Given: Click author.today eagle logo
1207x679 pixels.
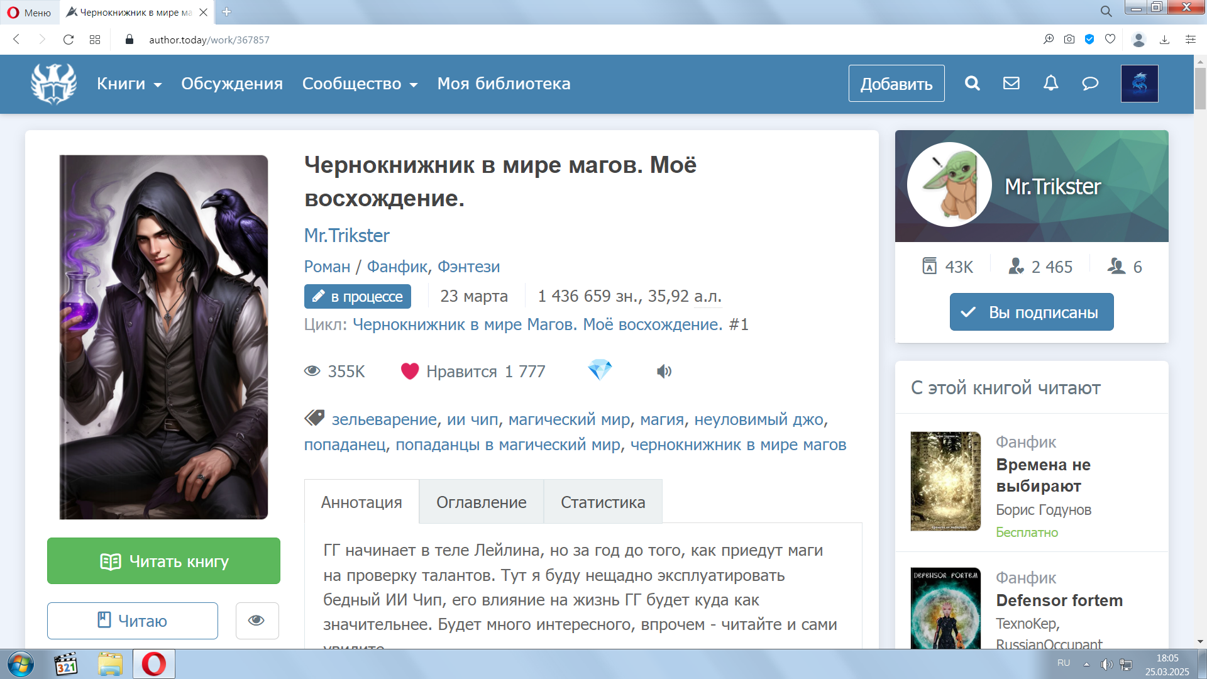Looking at the screenshot, I should [54, 84].
